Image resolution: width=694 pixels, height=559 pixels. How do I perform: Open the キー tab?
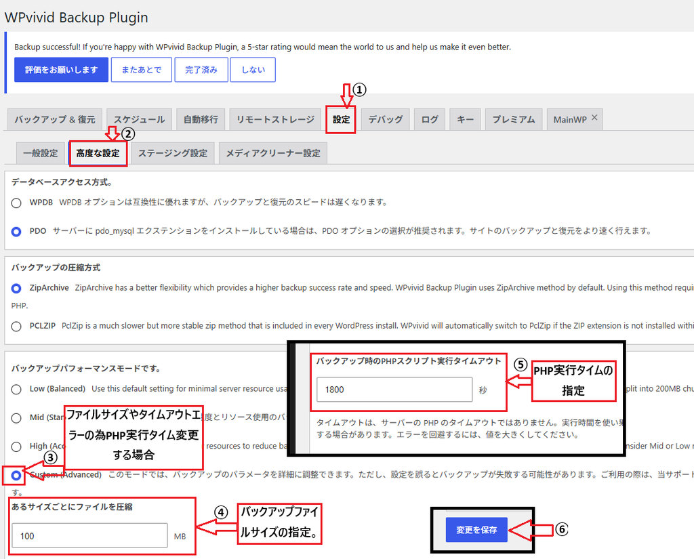tap(465, 119)
